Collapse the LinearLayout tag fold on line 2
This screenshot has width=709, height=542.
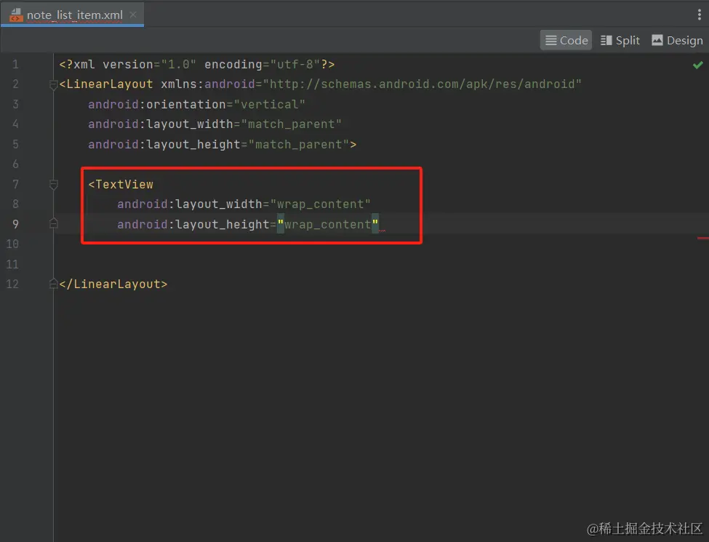coord(53,84)
